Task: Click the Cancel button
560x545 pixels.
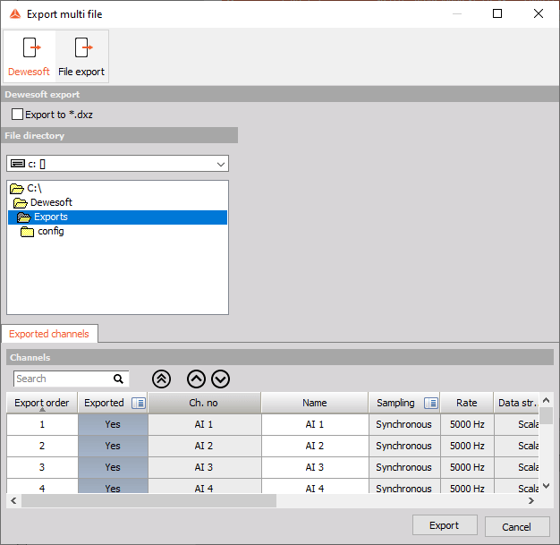Action: (x=517, y=527)
